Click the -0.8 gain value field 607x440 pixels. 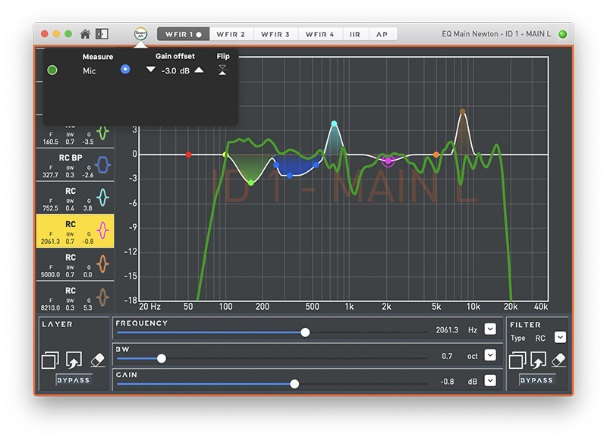(447, 382)
